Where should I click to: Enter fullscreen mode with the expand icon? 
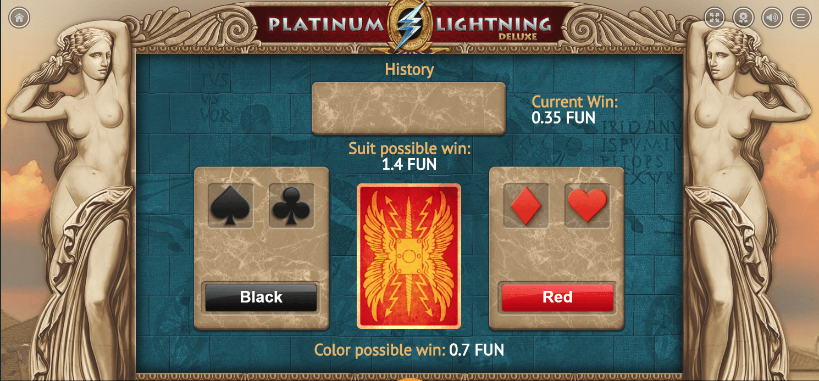[715, 18]
